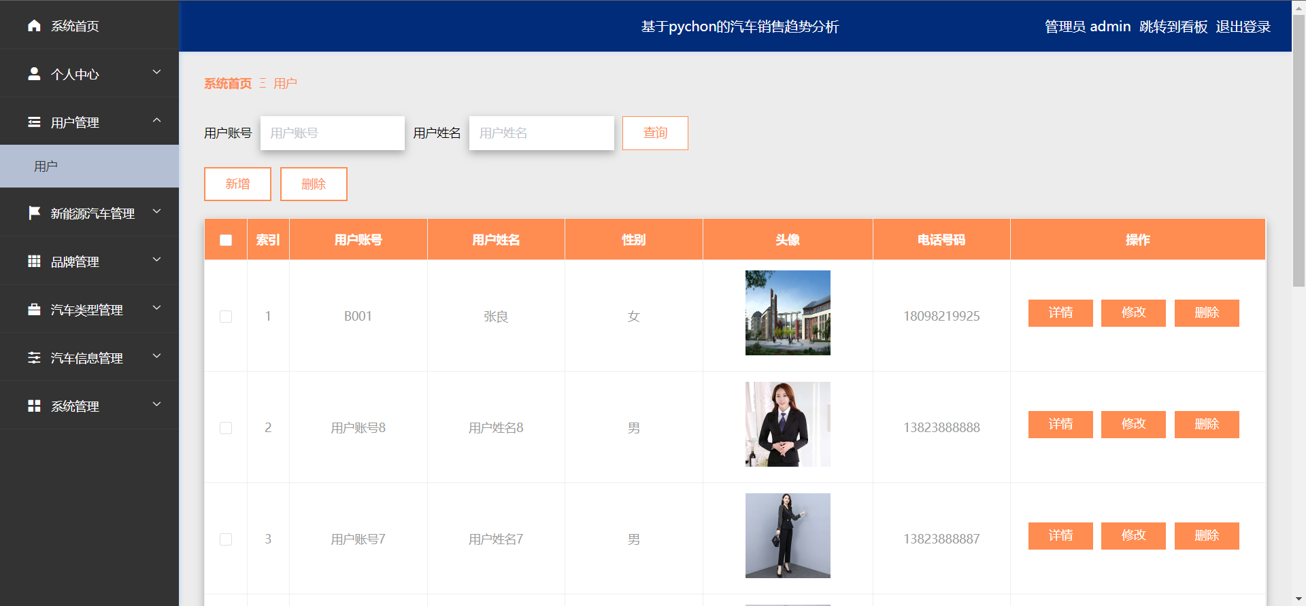Click the page vertical scrollbar
This screenshot has height=606, width=1306.
point(1299,151)
